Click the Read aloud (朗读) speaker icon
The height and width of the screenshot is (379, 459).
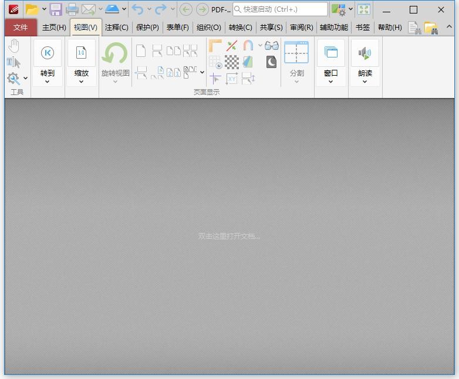pyautogui.click(x=365, y=53)
